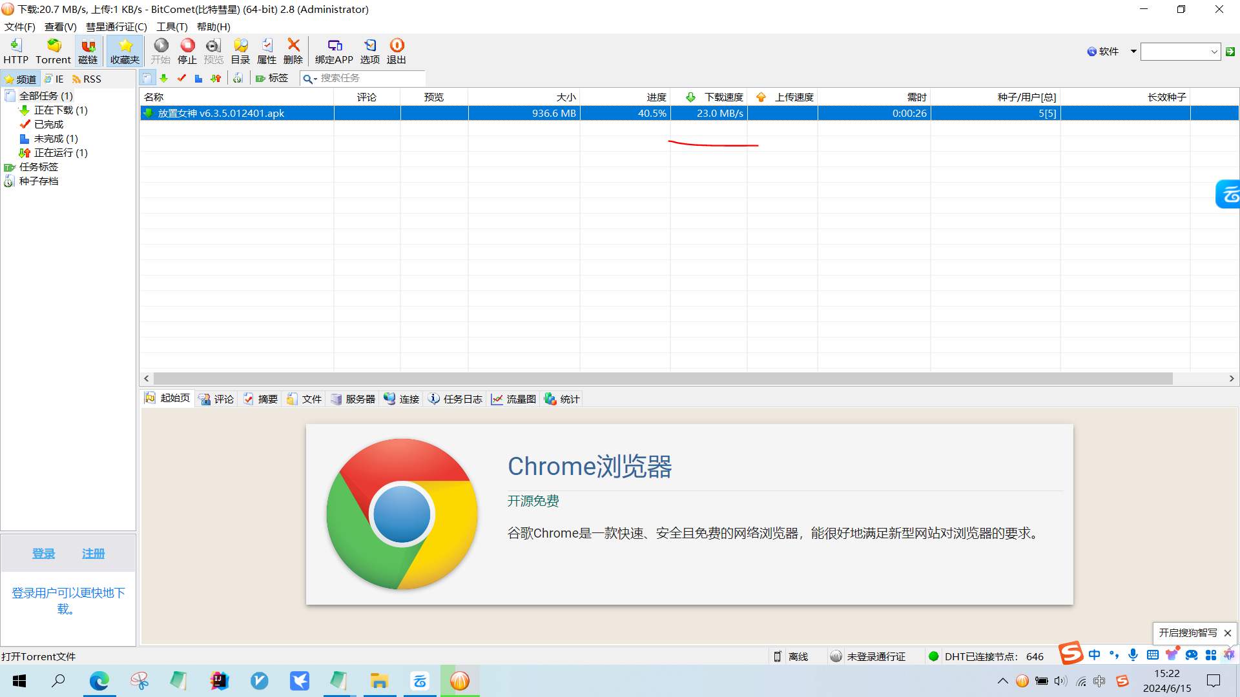Click the HTTP new download icon
Image resolution: width=1240 pixels, height=697 pixels.
tap(15, 51)
